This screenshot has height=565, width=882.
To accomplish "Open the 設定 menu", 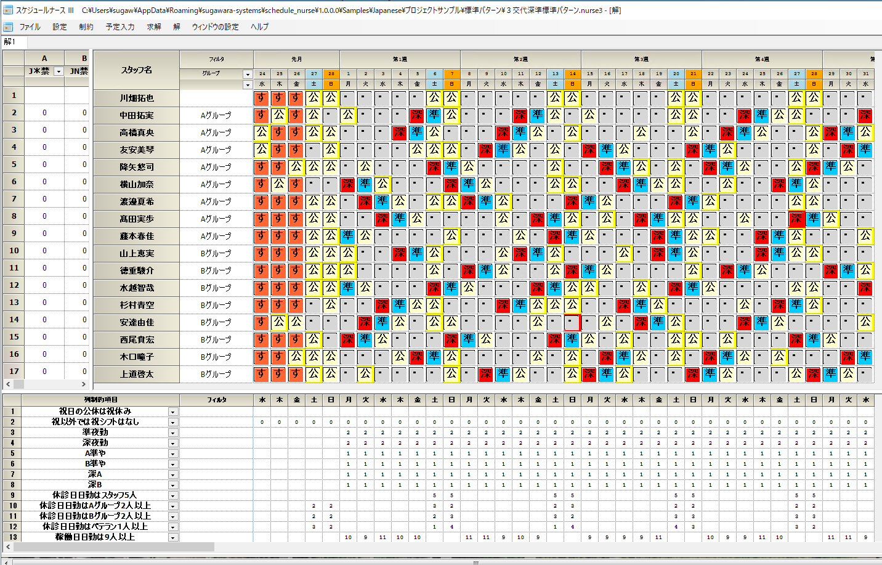I will [x=60, y=26].
